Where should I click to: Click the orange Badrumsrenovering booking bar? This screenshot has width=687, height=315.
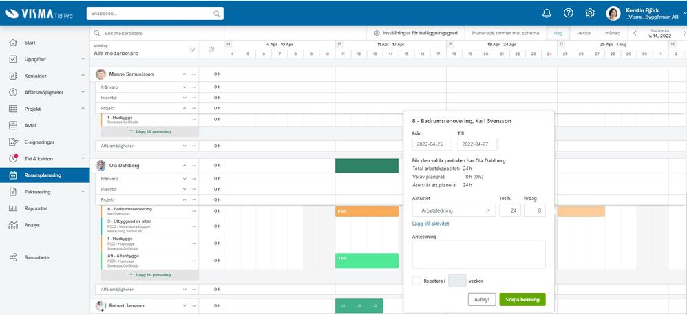click(x=367, y=211)
